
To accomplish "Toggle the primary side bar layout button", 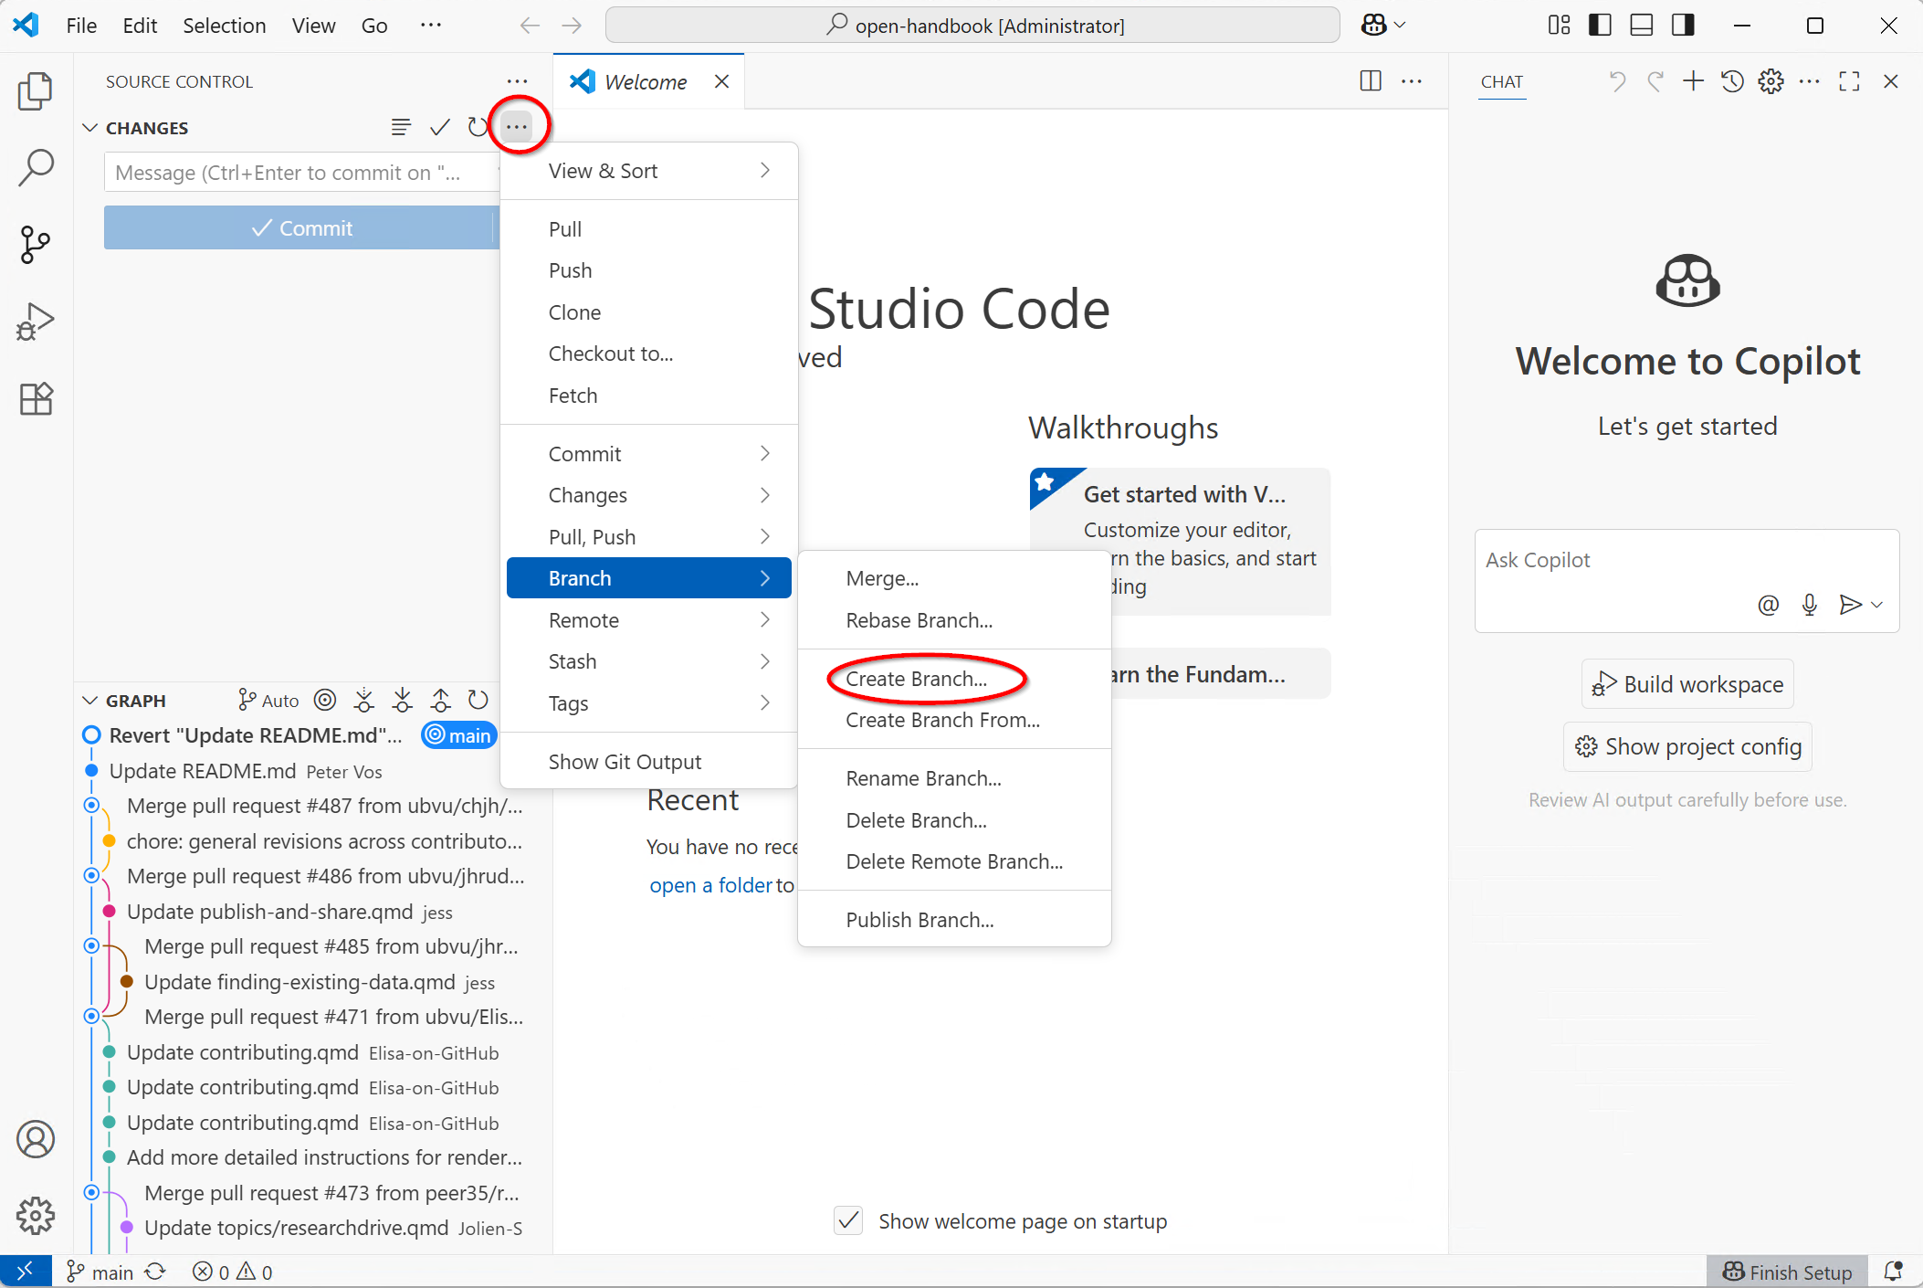I will tap(1600, 26).
